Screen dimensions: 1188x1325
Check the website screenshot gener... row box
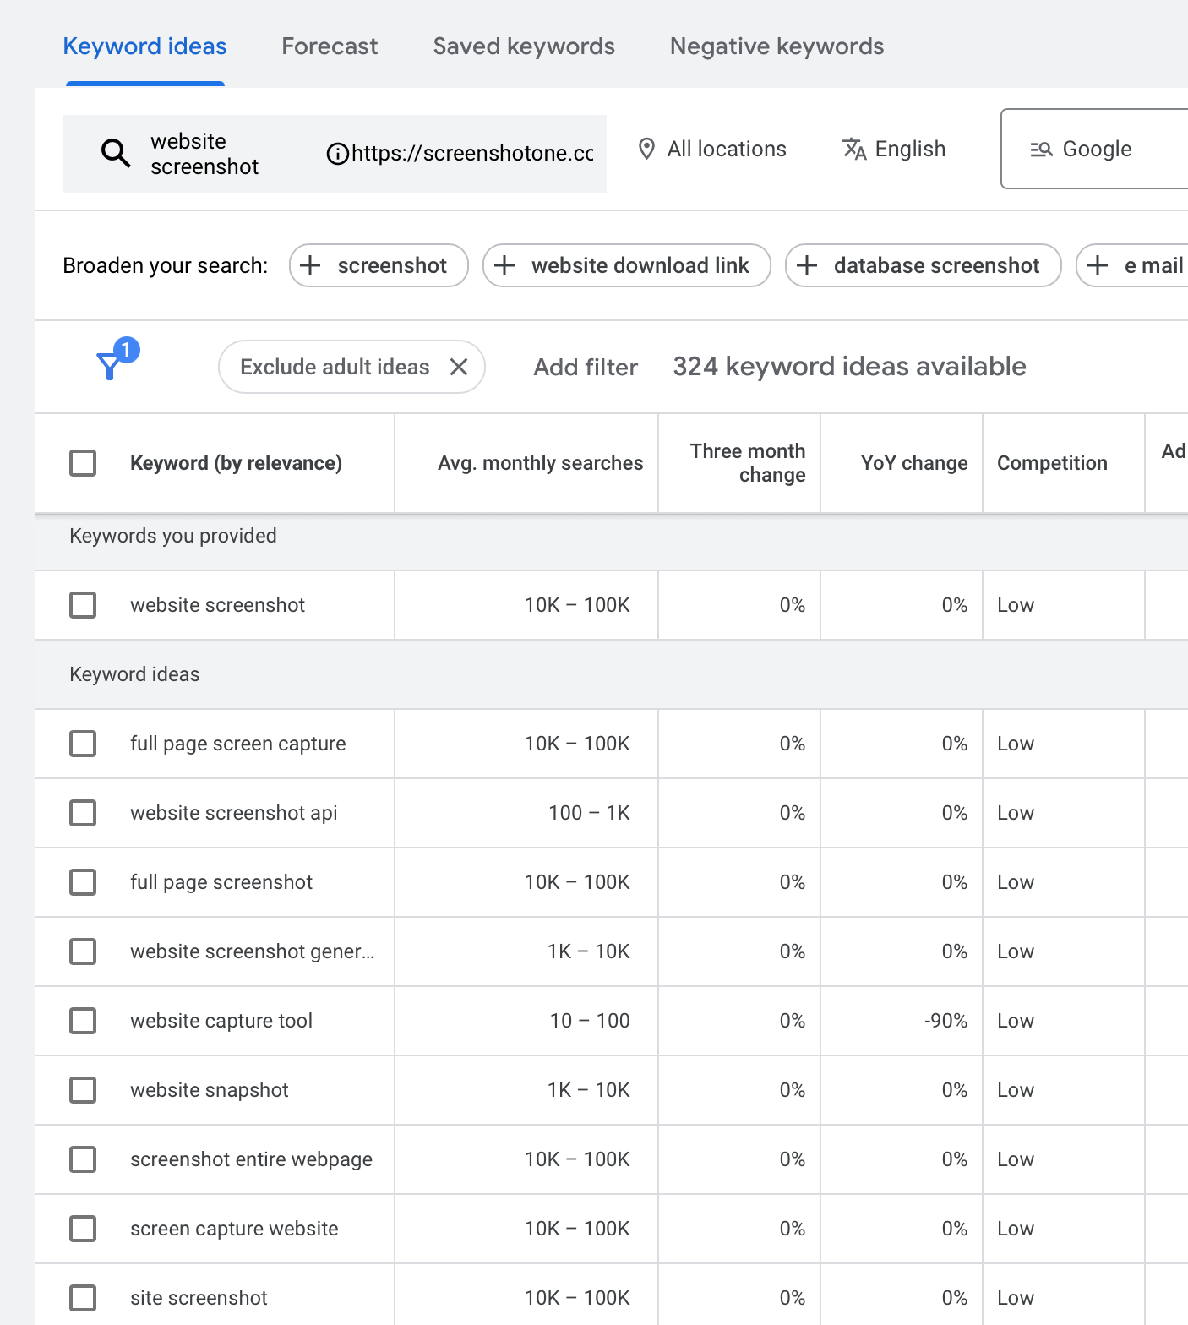point(83,951)
